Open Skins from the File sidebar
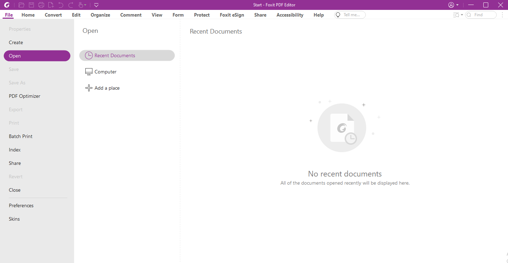The image size is (508, 263). pyautogui.click(x=37, y=219)
